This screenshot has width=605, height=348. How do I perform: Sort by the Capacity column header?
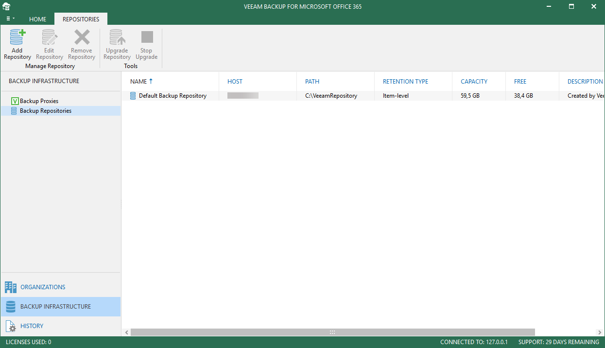click(479, 82)
